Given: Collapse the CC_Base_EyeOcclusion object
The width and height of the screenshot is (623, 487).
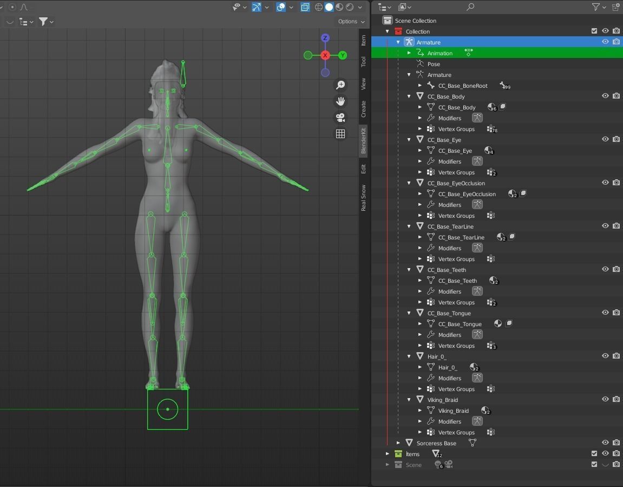Looking at the screenshot, I should coord(409,183).
